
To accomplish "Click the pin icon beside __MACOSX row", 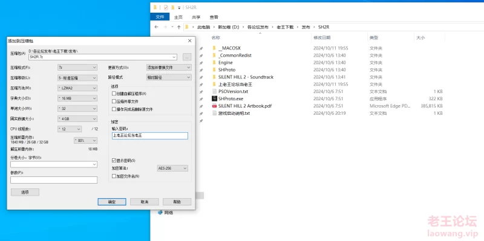I will point(201,48).
